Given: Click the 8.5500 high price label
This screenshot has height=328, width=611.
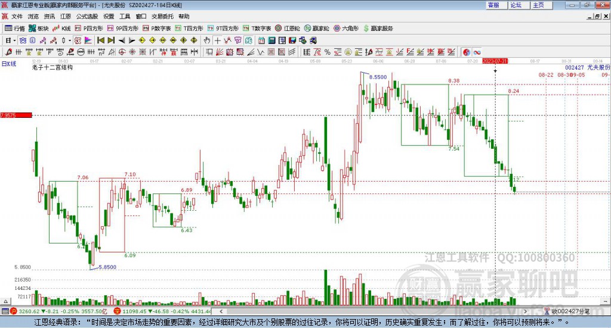Looking at the screenshot, I should 378,77.
